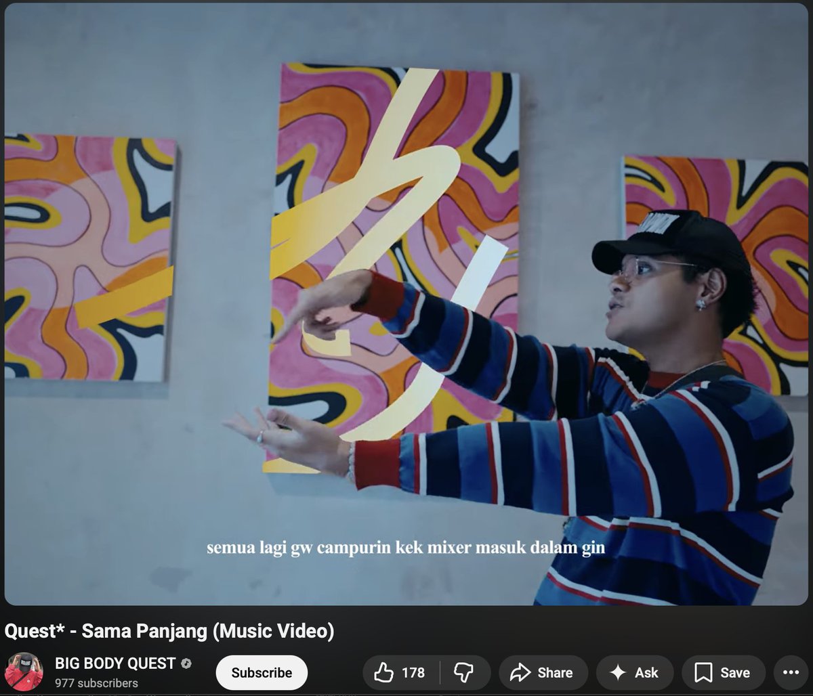Screen dimensions: 813x696
Task: Open the more actions three-dot menu
Action: coord(791,672)
